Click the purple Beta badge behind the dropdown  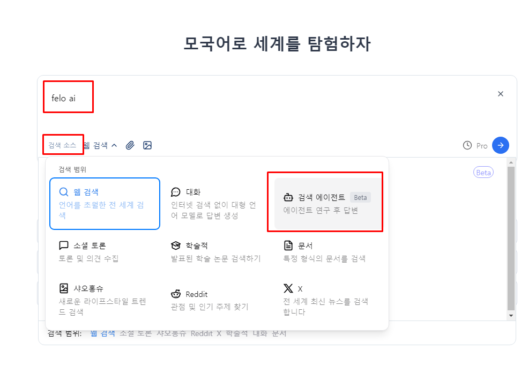tap(483, 173)
